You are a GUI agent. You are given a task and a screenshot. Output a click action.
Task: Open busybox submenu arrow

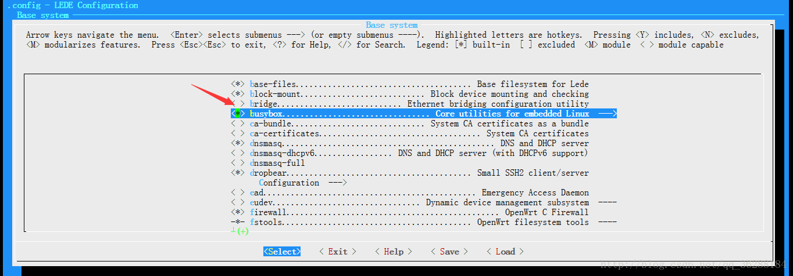pos(608,114)
